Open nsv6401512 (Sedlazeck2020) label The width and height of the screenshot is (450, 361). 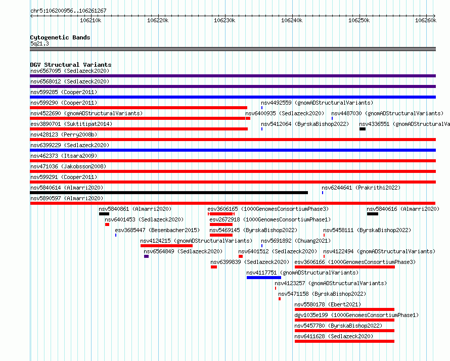(x=278, y=251)
